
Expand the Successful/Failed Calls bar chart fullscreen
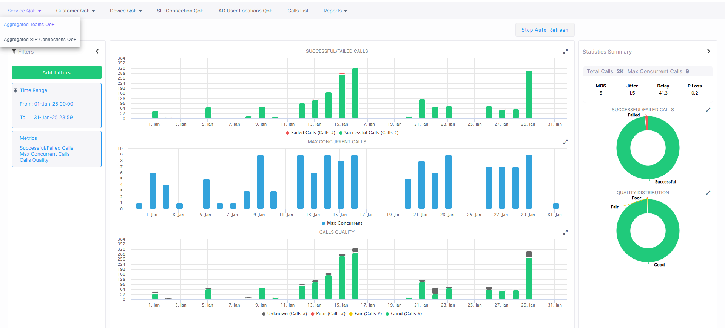(565, 52)
